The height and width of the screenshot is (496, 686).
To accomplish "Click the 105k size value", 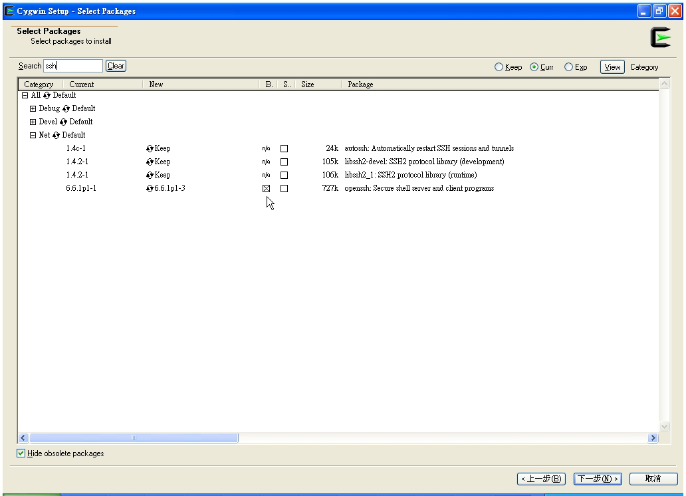I will click(x=330, y=162).
